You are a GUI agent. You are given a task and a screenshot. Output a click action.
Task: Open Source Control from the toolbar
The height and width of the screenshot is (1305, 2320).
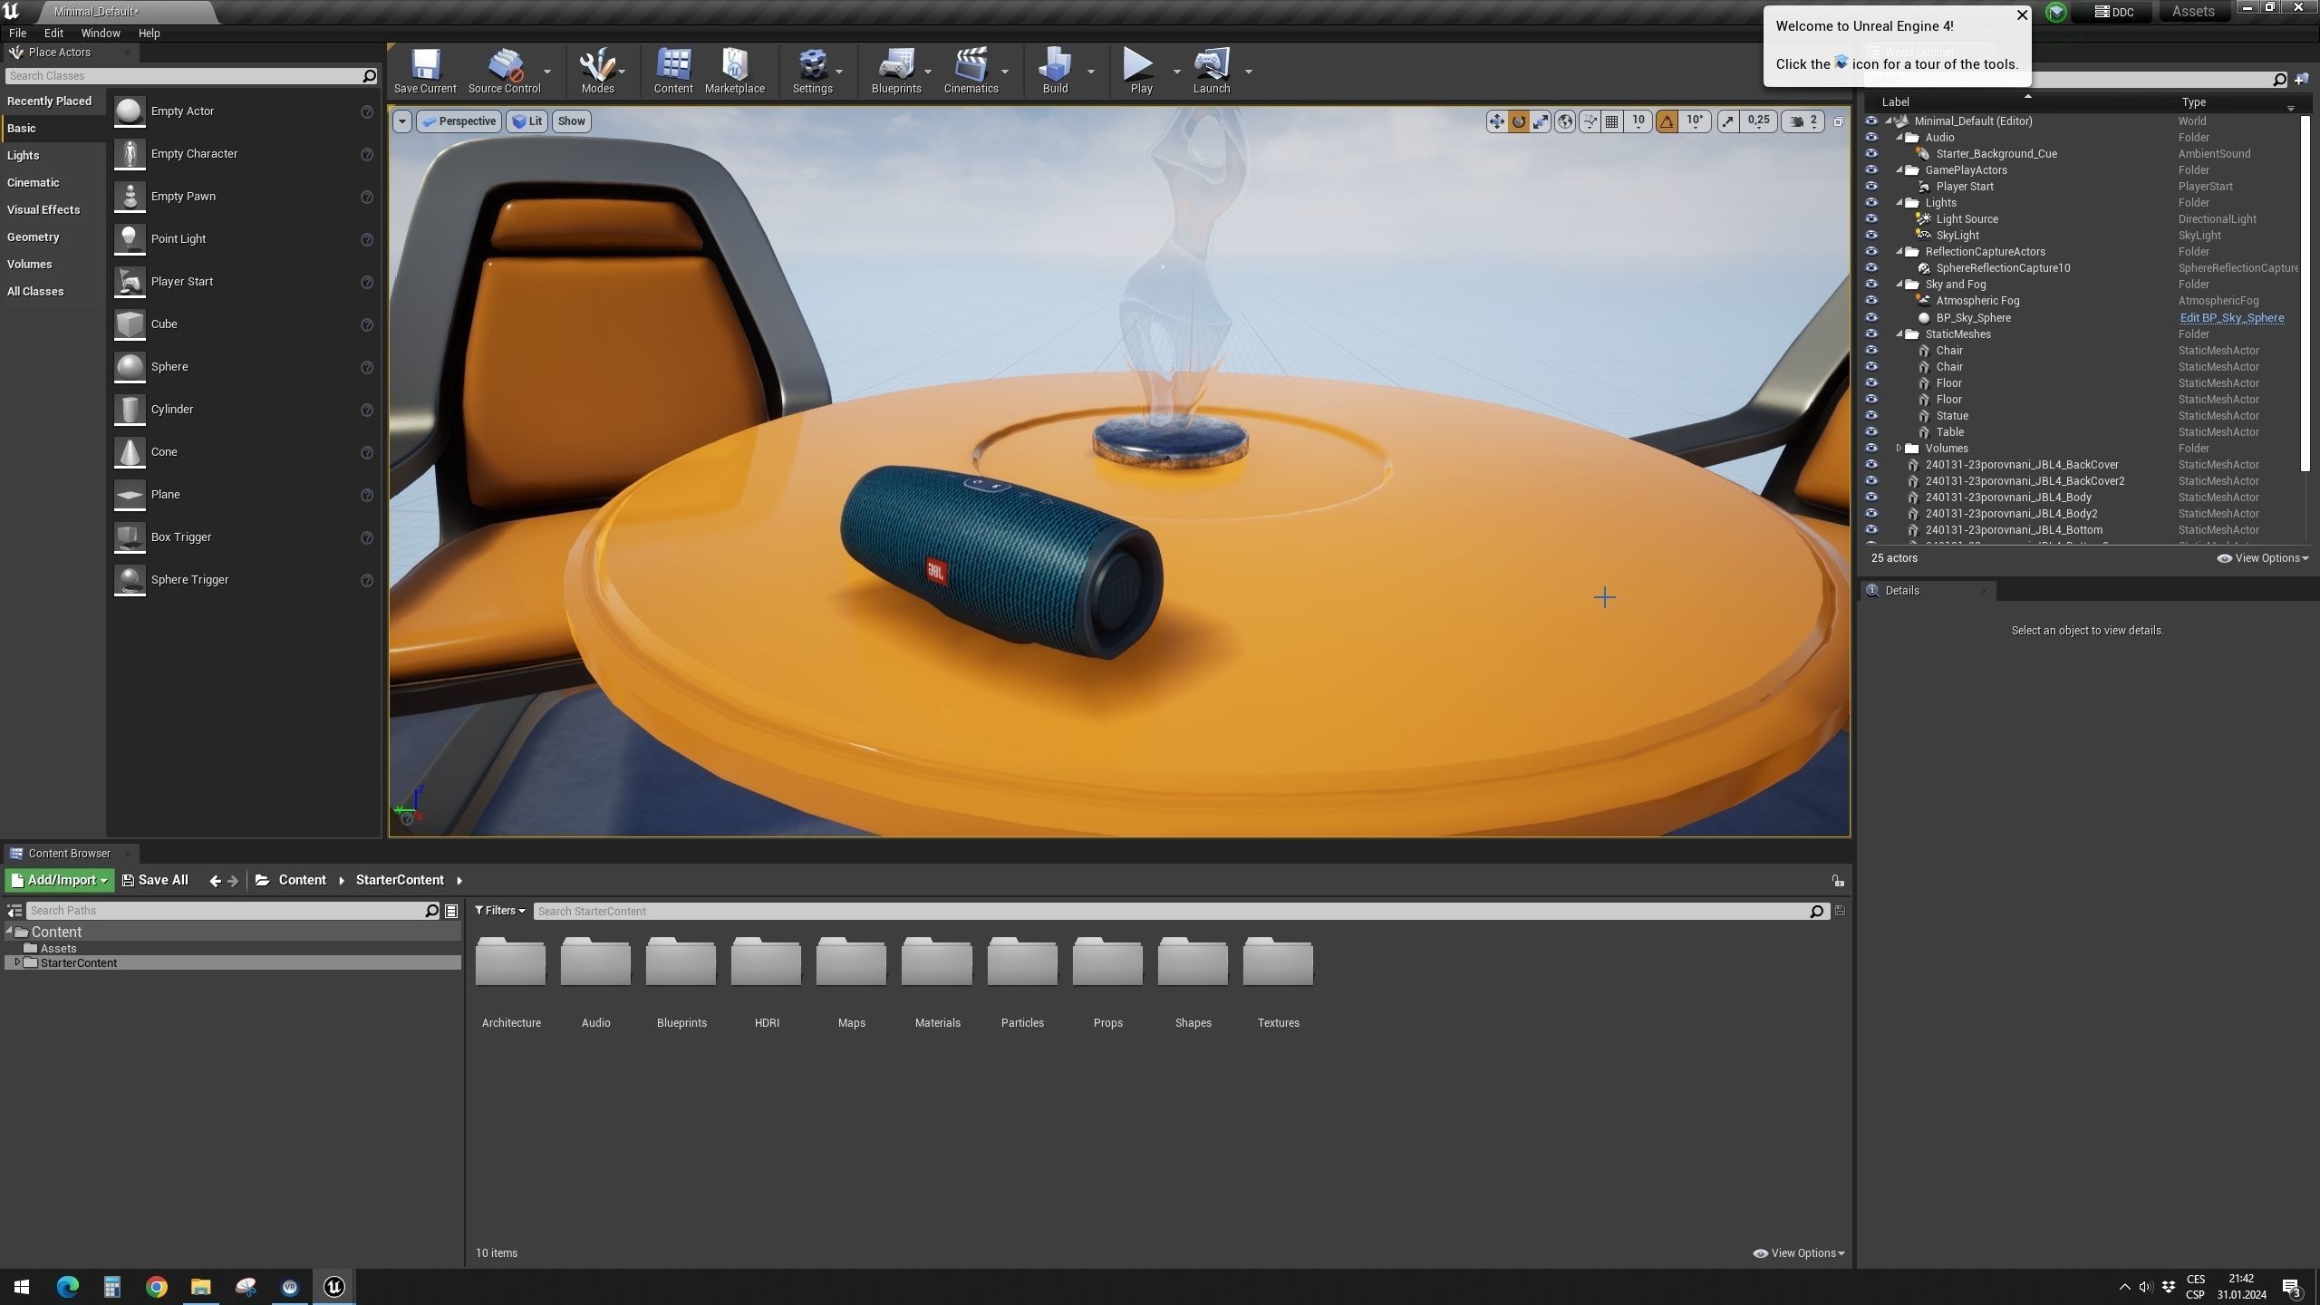(x=504, y=71)
